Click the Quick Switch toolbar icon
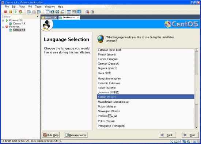201x144 pixels. [57, 12]
